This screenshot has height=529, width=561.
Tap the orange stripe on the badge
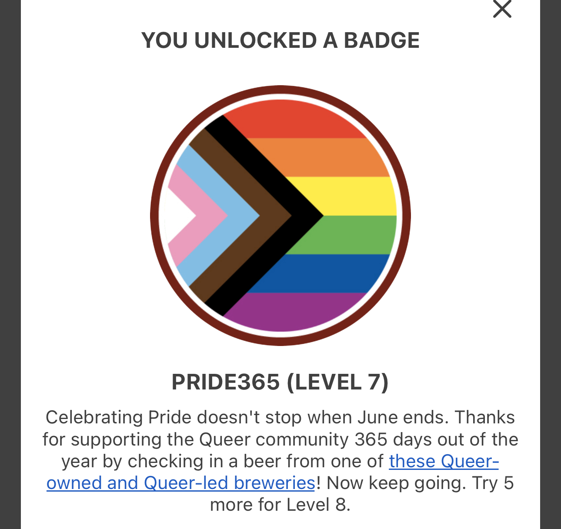pos(322,157)
